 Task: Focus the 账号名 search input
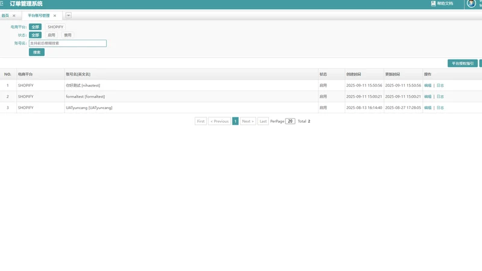tap(67, 43)
